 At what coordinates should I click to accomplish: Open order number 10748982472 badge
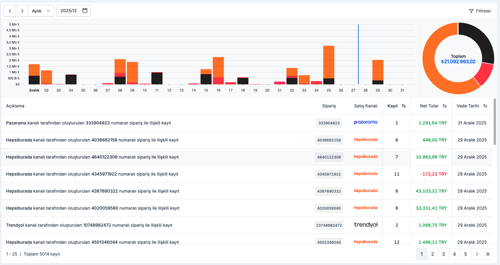329,225
